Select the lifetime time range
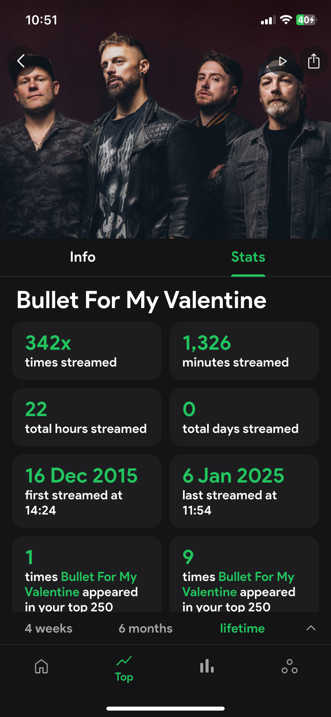 [x=242, y=628]
